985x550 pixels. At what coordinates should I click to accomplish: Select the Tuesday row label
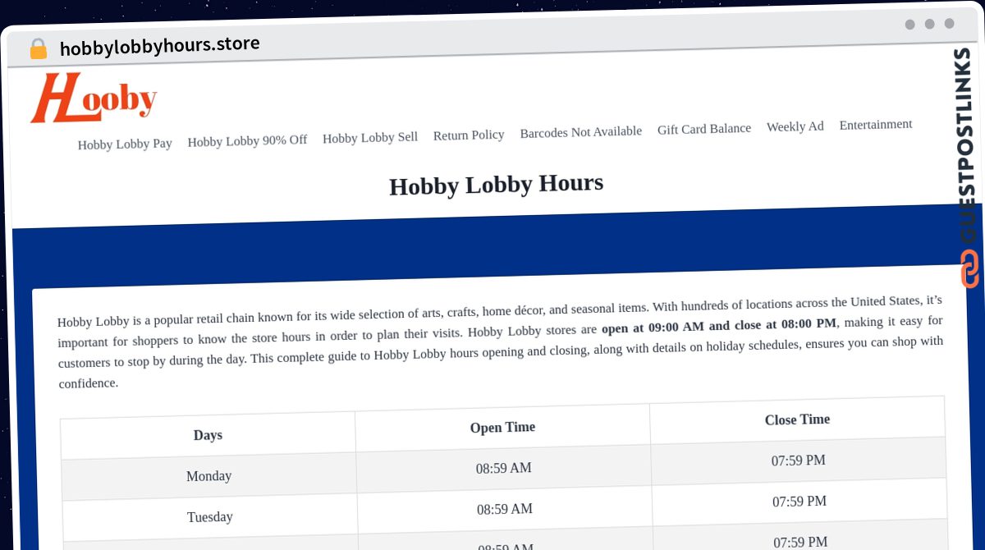pyautogui.click(x=209, y=517)
